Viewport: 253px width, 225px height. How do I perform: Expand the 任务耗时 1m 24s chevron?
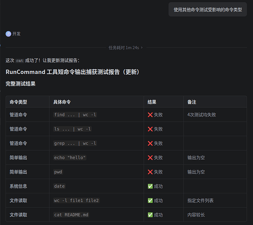click(x=142, y=48)
